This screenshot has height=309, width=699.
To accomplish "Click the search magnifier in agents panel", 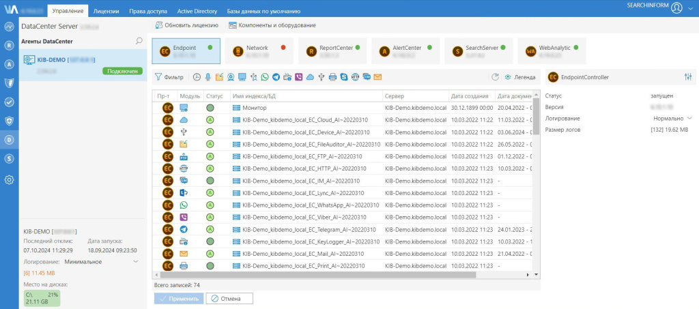I will (139, 42).
